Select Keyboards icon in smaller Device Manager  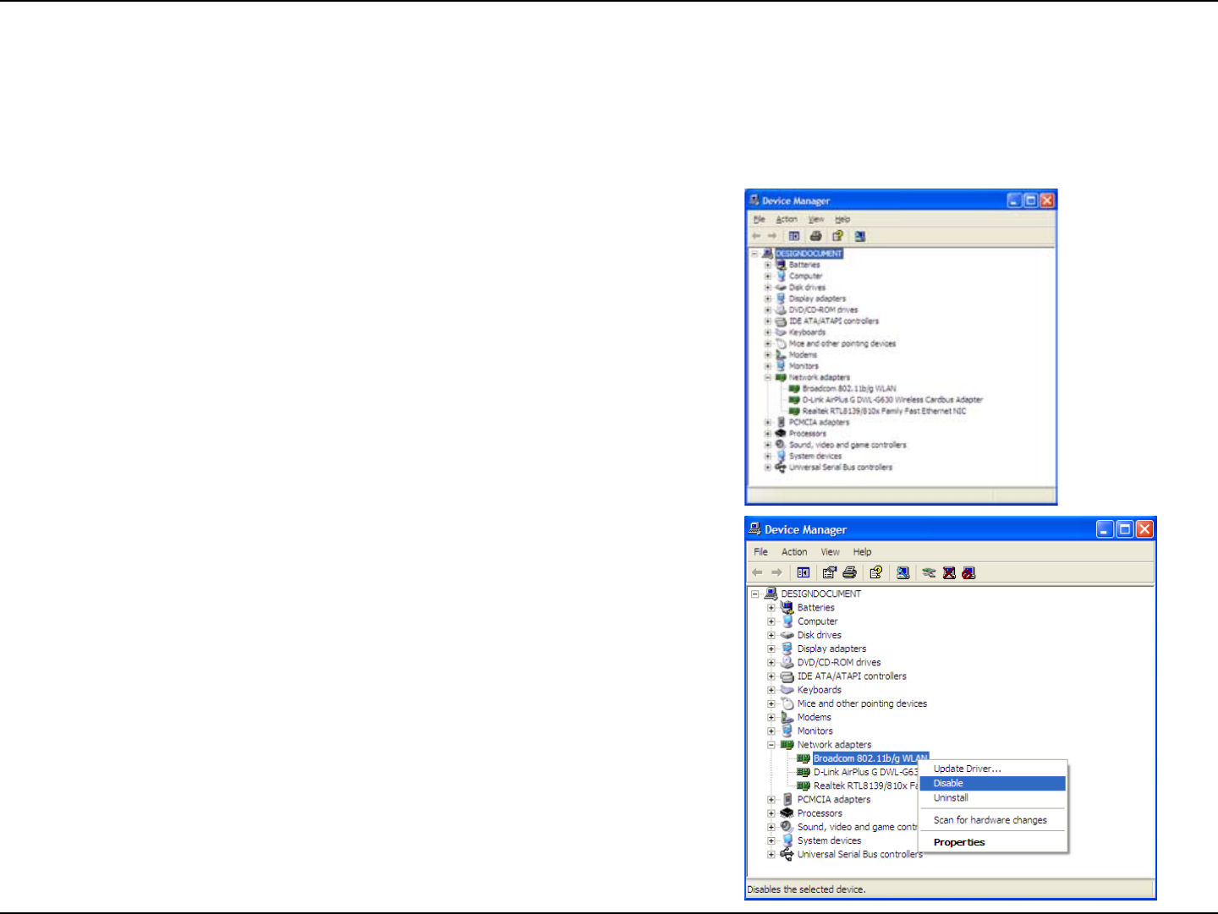pyautogui.click(x=781, y=332)
